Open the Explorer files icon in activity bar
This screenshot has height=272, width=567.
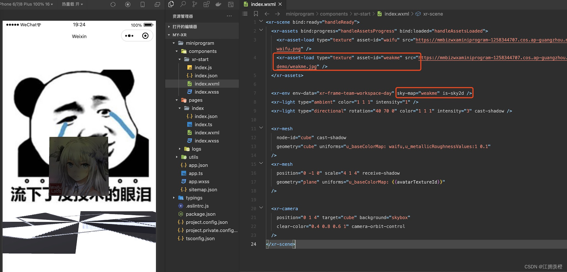pos(171,4)
